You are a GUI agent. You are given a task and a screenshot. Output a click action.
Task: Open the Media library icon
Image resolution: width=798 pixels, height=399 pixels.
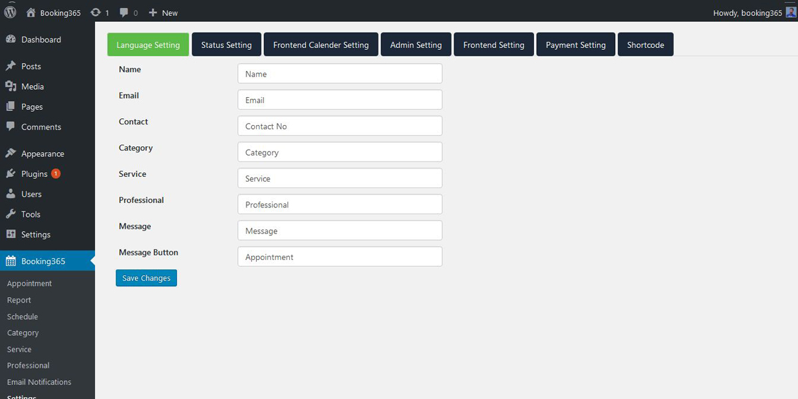coord(11,86)
